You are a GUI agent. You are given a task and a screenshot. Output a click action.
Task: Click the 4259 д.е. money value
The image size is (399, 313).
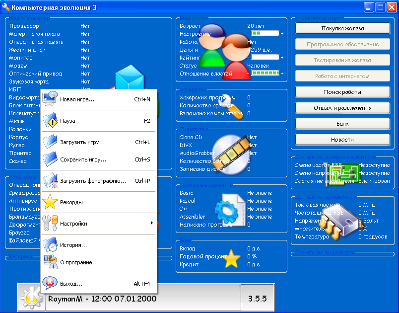click(x=259, y=50)
